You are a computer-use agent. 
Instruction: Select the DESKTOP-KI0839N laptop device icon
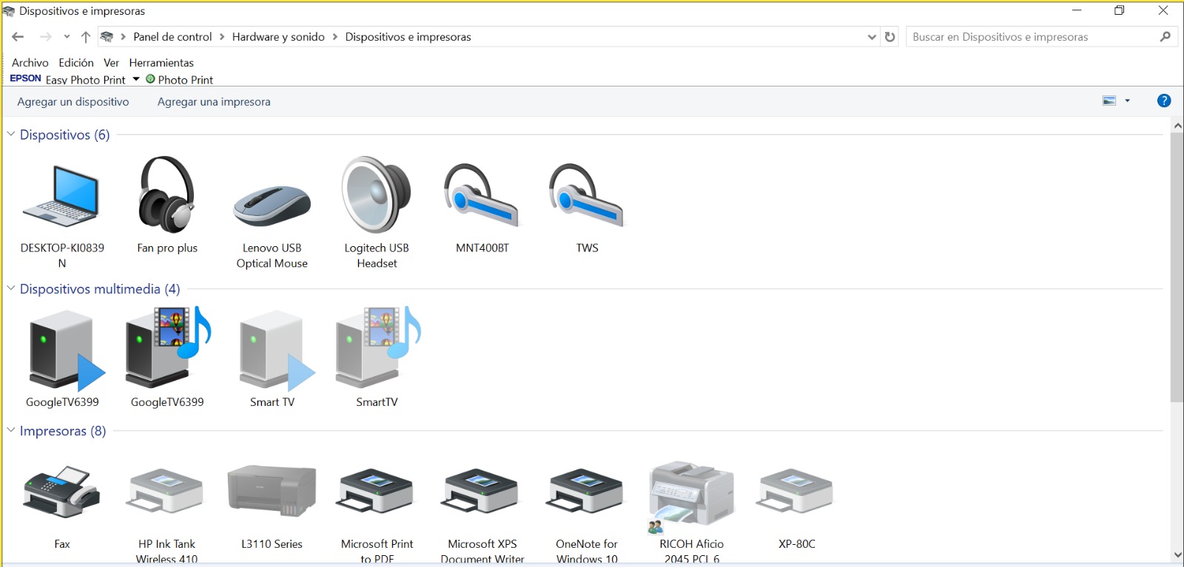[x=62, y=196]
